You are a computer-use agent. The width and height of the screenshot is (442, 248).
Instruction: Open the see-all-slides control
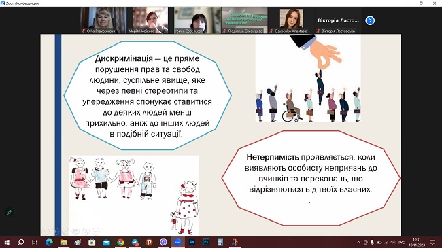tap(75, 232)
